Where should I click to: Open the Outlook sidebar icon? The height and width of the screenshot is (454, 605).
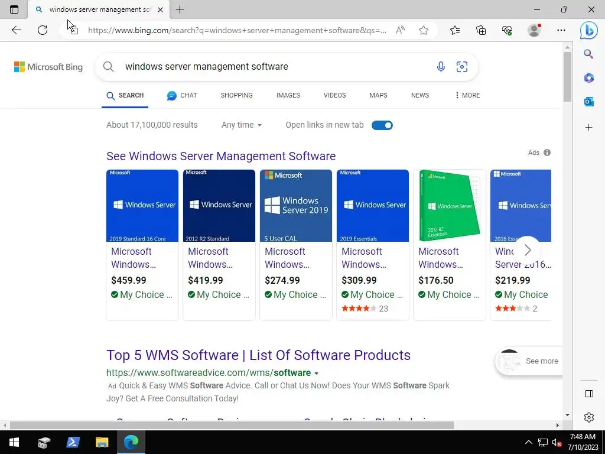point(588,102)
